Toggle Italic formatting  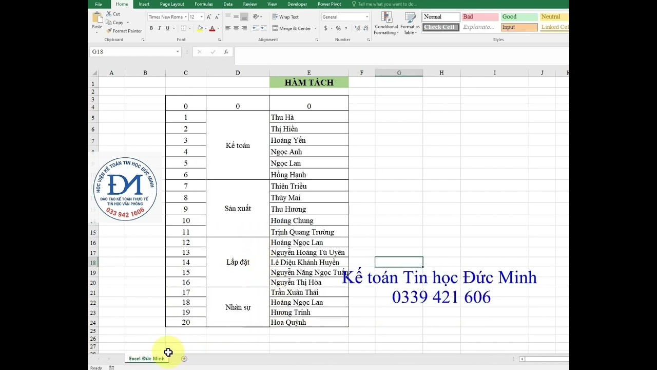point(159,28)
